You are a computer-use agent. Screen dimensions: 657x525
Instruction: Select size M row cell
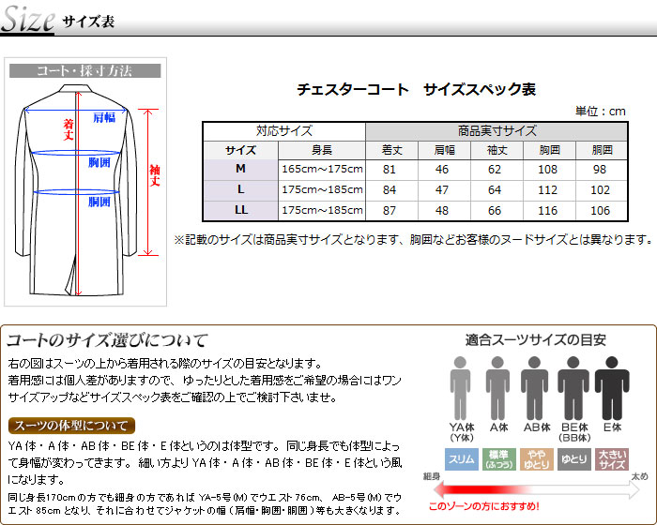(x=240, y=169)
